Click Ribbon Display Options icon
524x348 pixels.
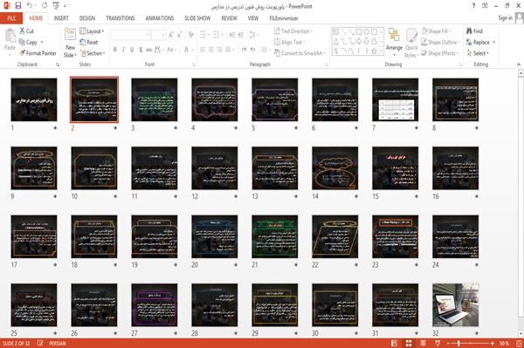click(485, 6)
